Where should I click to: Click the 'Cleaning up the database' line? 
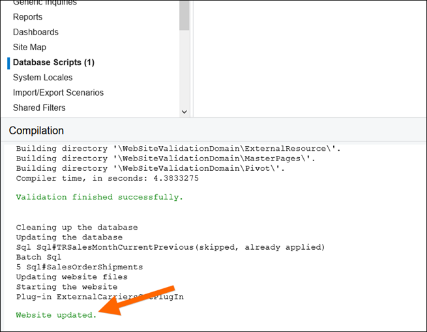pos(77,228)
